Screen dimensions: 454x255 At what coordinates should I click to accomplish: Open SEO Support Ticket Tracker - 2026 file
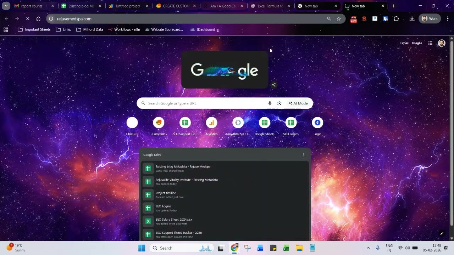click(225, 234)
